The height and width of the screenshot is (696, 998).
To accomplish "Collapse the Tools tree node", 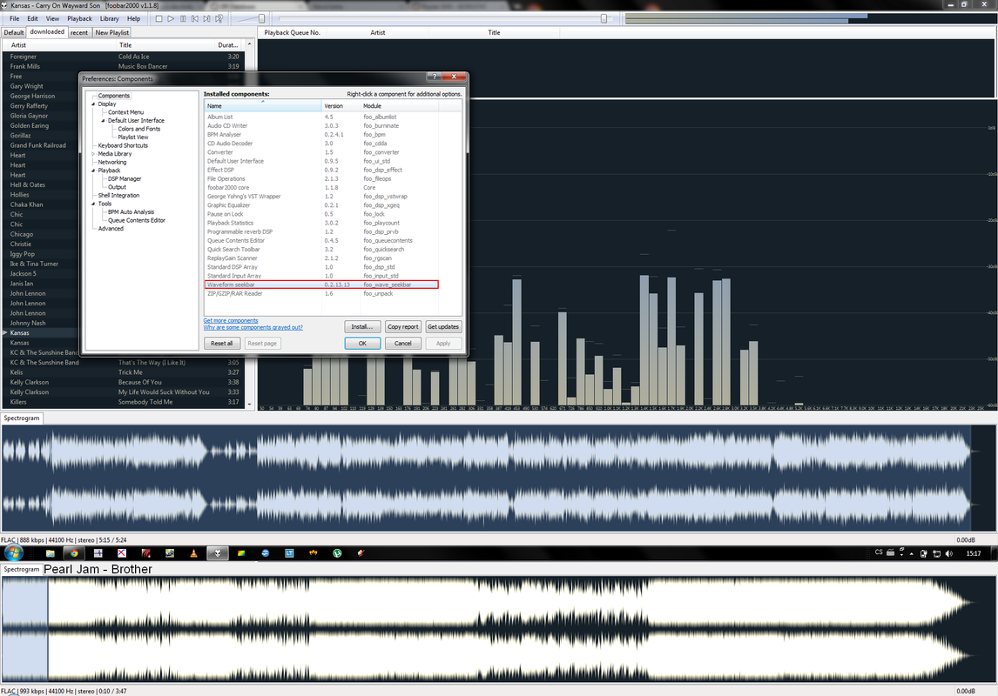I will point(93,204).
